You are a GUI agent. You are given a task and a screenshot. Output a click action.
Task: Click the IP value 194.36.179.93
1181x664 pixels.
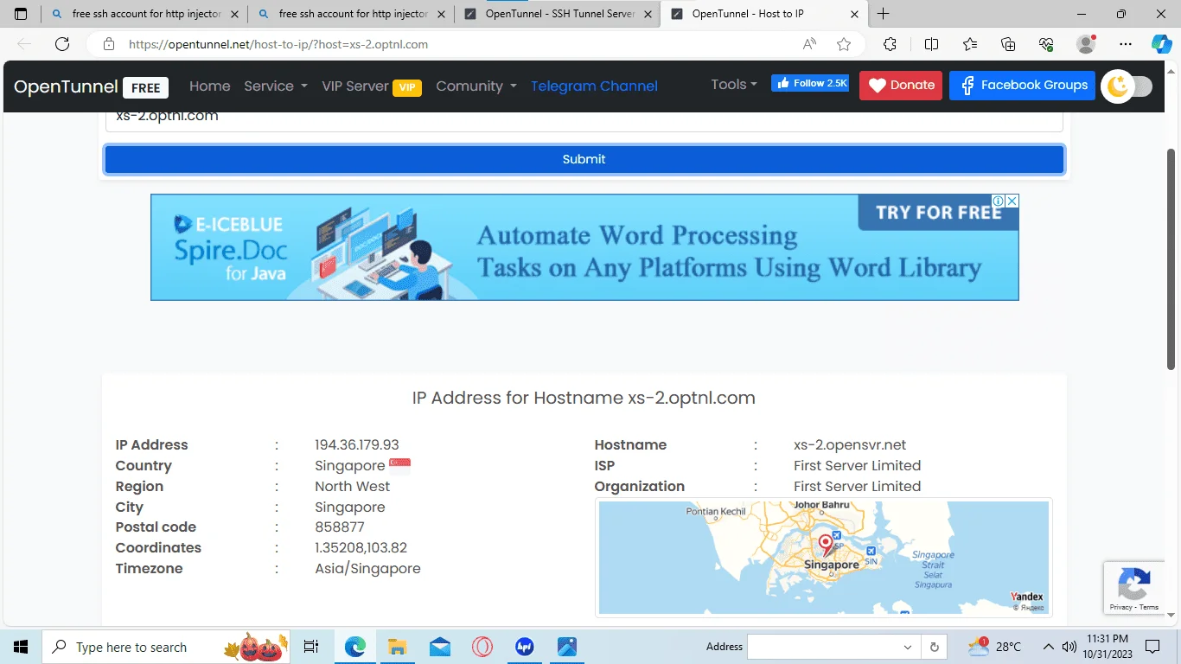coord(357,444)
